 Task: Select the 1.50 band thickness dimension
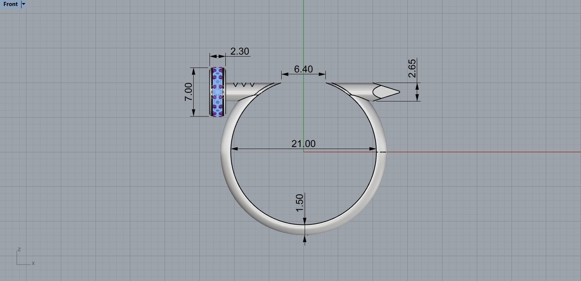tap(299, 203)
